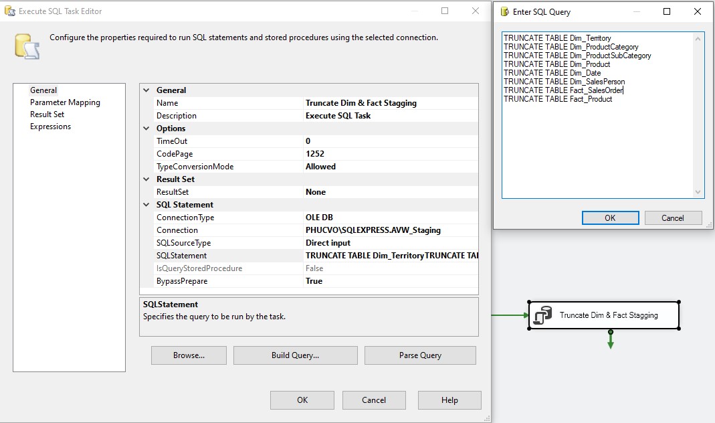Open the TypeConversionMode value Allowed

click(x=391, y=167)
